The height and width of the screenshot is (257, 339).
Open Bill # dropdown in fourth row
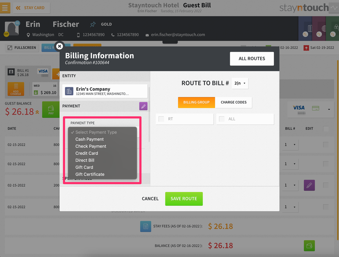point(290,207)
